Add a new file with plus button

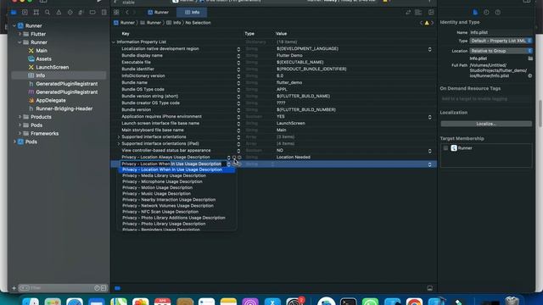pyautogui.click(x=14, y=288)
